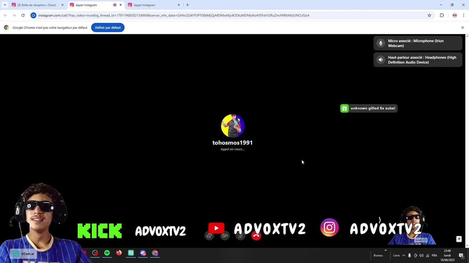Dismiss the default browser info bar

point(462,28)
